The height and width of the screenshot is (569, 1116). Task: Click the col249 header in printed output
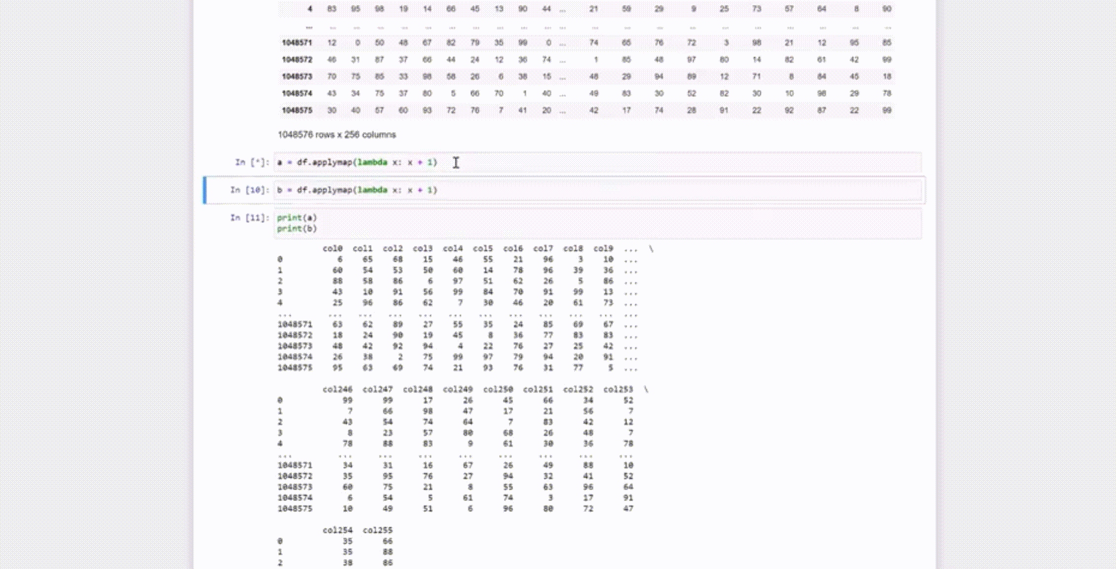pyautogui.click(x=458, y=390)
